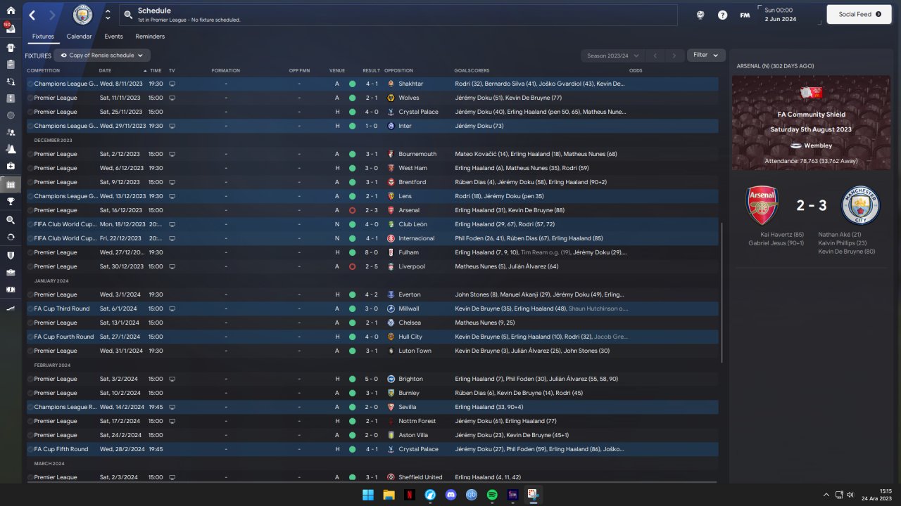Viewport: 901px width, 506px height.
Task: Select the row circle for Wolves fixture
Action: (30, 98)
